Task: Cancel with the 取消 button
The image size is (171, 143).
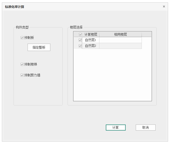Action: 146,128
